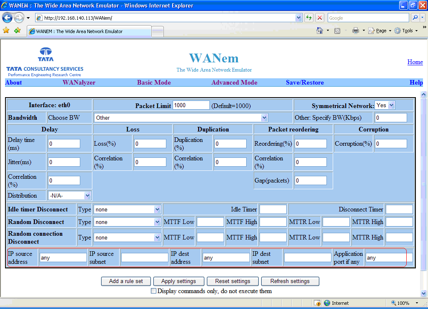Screen dimensions: 428x309
Task: Click the IP source address field
Action: (63, 257)
